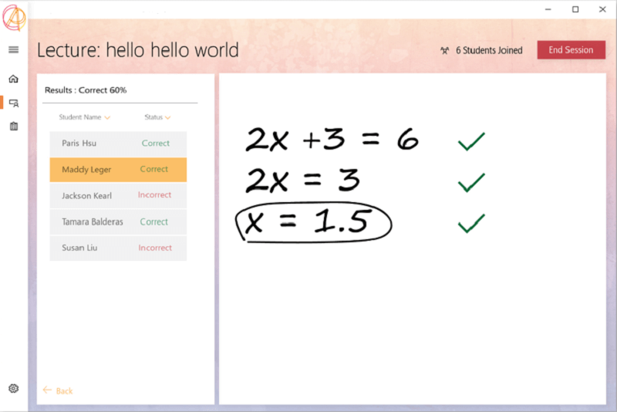
Task: Select the highlighted Maddy Leger row
Action: pos(118,170)
